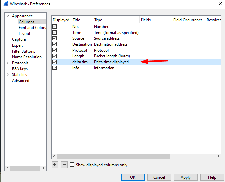Select Name Resolution in preferences tree

27,57
